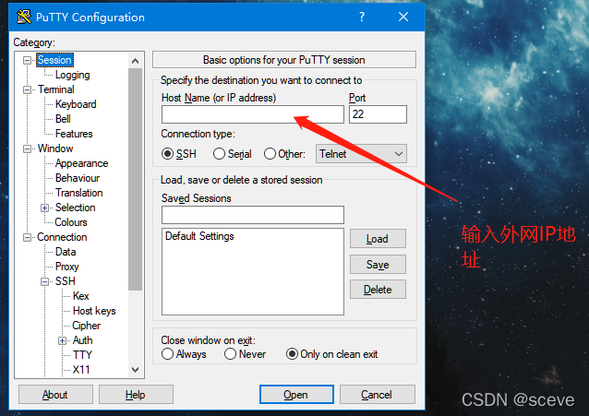The image size is (589, 416).
Task: Open the Host keys category
Action: click(x=94, y=311)
